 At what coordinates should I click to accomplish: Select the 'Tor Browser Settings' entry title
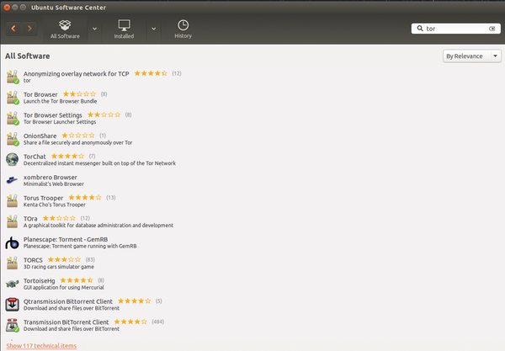(53, 115)
